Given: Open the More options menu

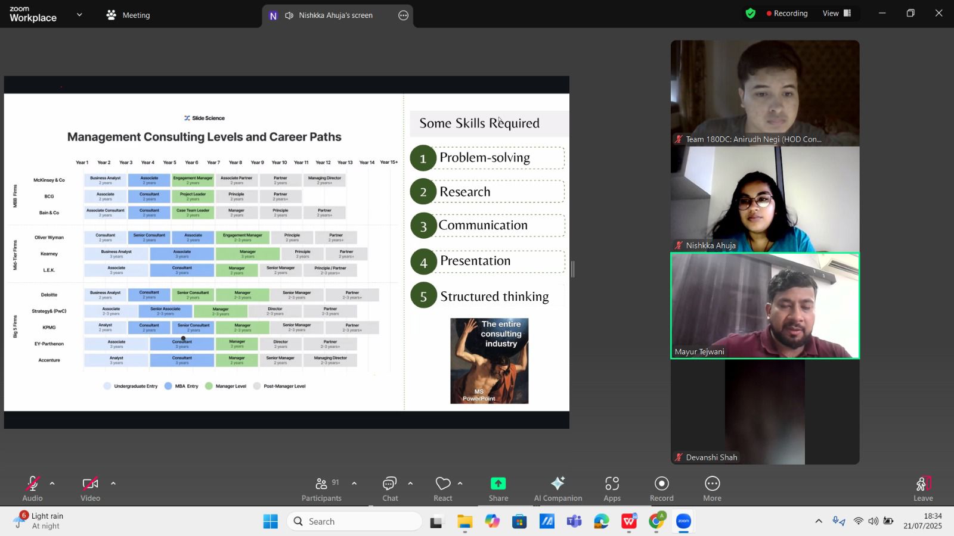Looking at the screenshot, I should [x=712, y=489].
